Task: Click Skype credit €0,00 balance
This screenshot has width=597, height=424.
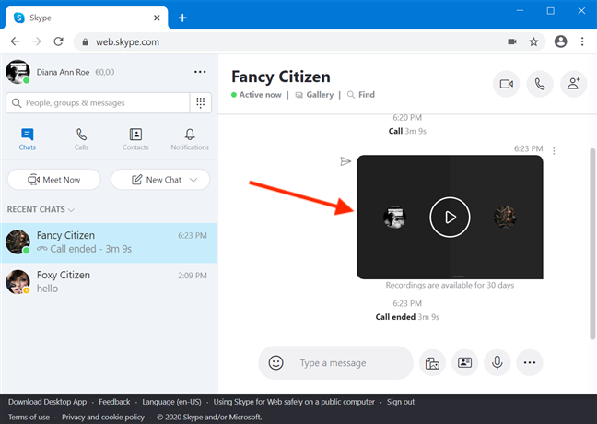Action: click(x=105, y=72)
